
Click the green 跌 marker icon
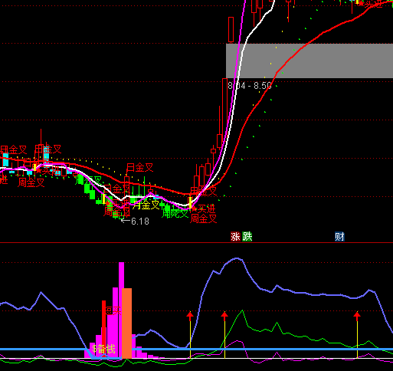(247, 237)
